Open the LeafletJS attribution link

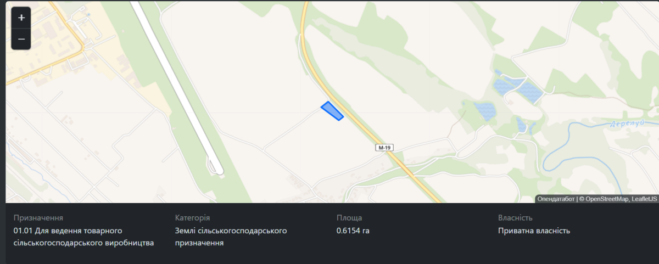coord(644,199)
